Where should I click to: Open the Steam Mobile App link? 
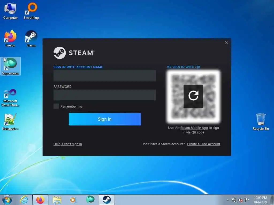(194, 128)
